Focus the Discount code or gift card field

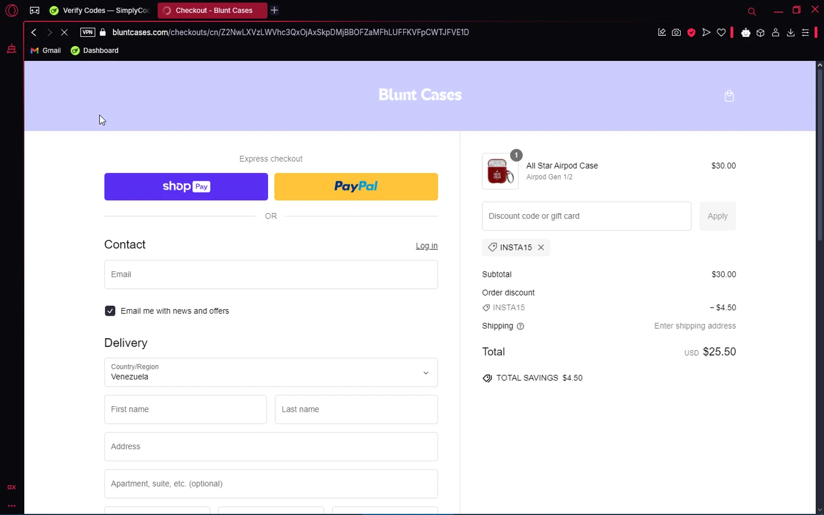pos(587,216)
